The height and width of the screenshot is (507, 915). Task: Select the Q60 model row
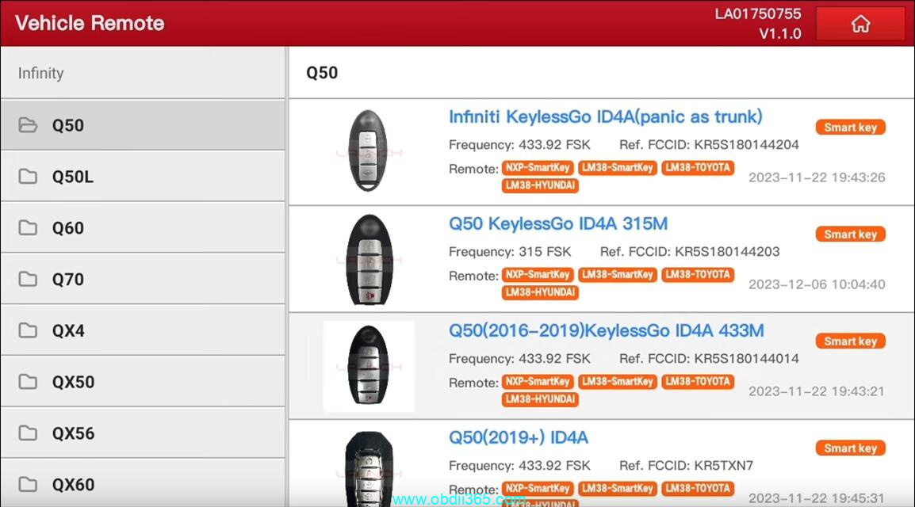coord(143,227)
